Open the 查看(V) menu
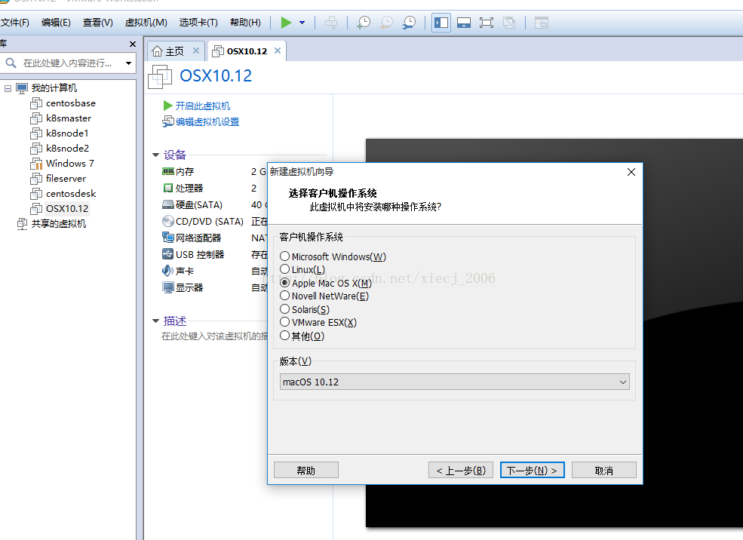The height and width of the screenshot is (540, 743). [x=97, y=23]
